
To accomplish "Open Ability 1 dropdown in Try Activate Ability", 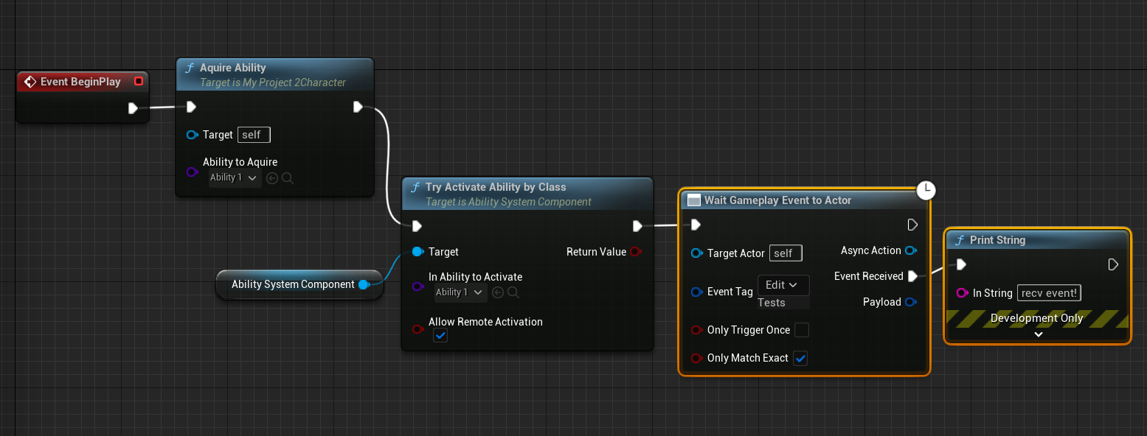I will click(460, 292).
